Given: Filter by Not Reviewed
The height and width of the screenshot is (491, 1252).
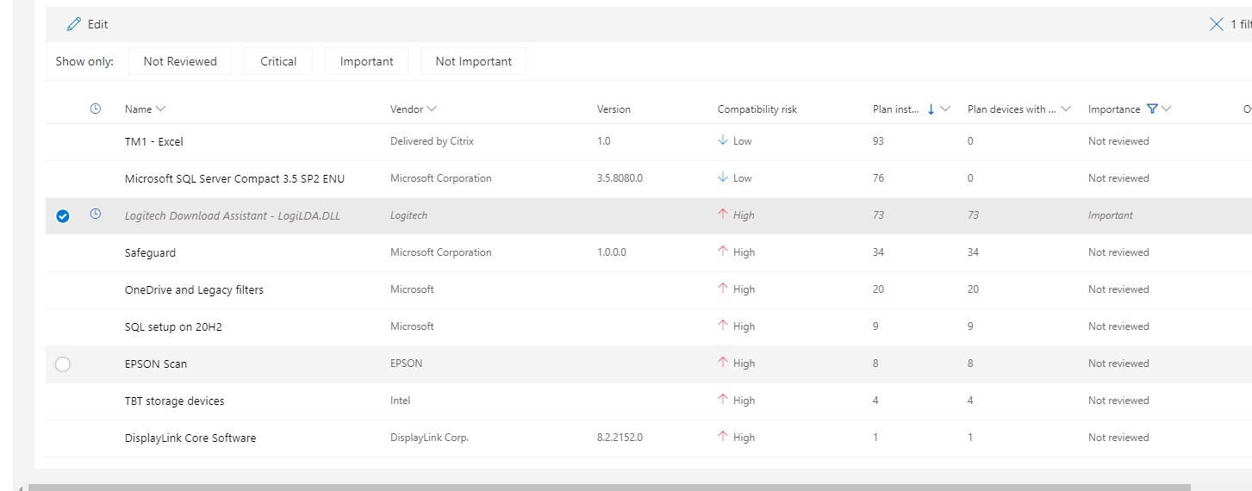Looking at the screenshot, I should (x=180, y=61).
